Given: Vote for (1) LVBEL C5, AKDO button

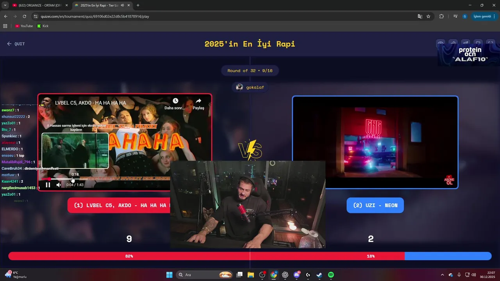Looking at the screenshot, I should (x=119, y=205).
